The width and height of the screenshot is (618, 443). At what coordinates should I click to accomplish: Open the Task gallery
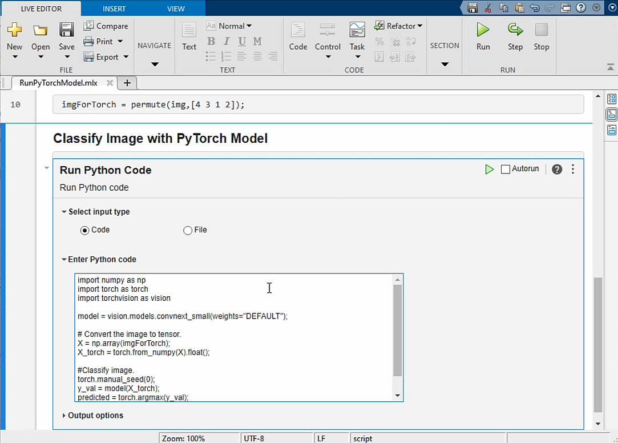[357, 40]
